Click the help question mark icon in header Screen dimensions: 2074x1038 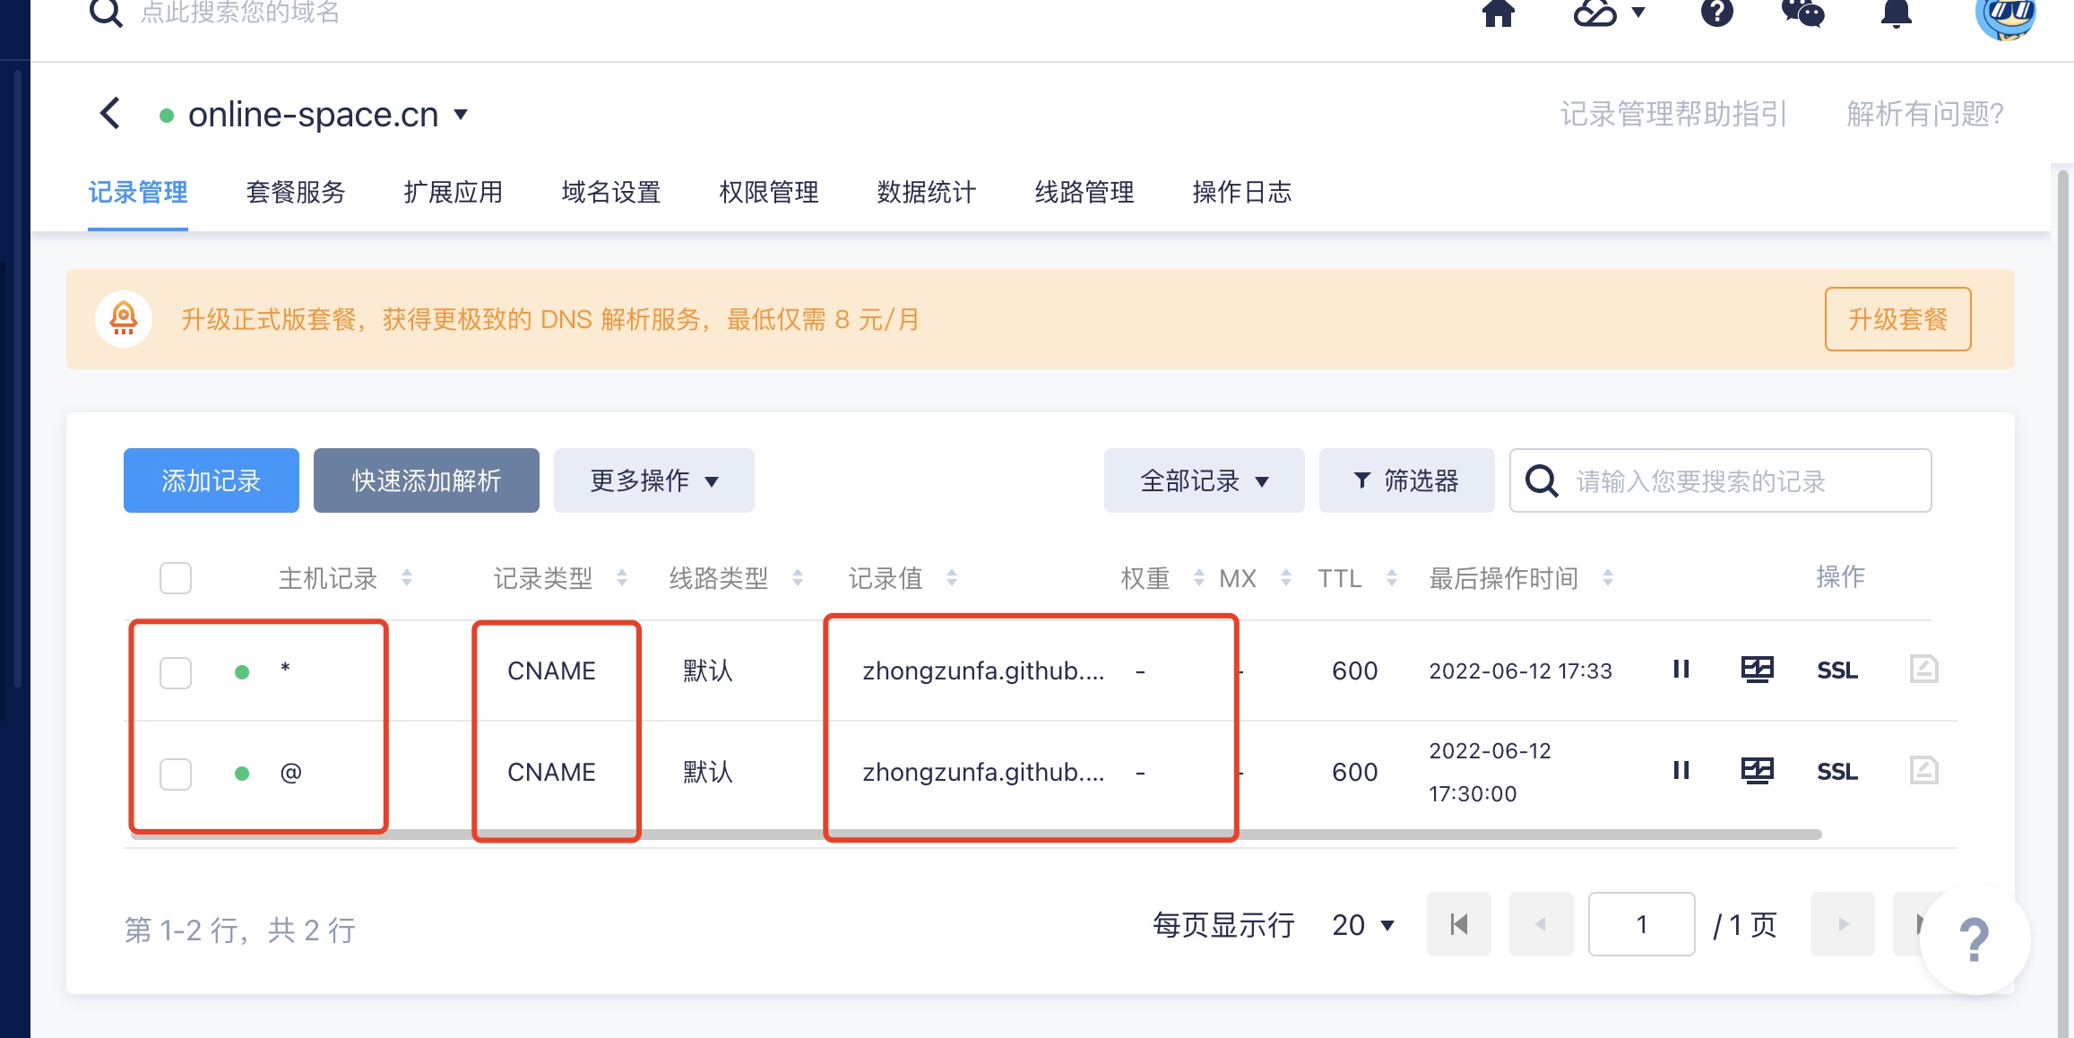(x=1716, y=13)
